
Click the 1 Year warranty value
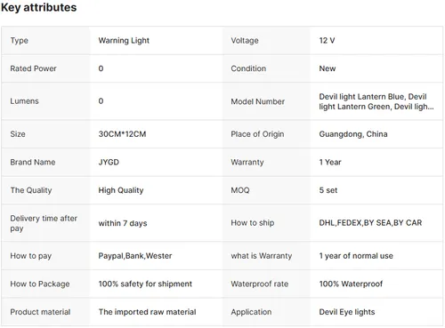(x=330, y=162)
